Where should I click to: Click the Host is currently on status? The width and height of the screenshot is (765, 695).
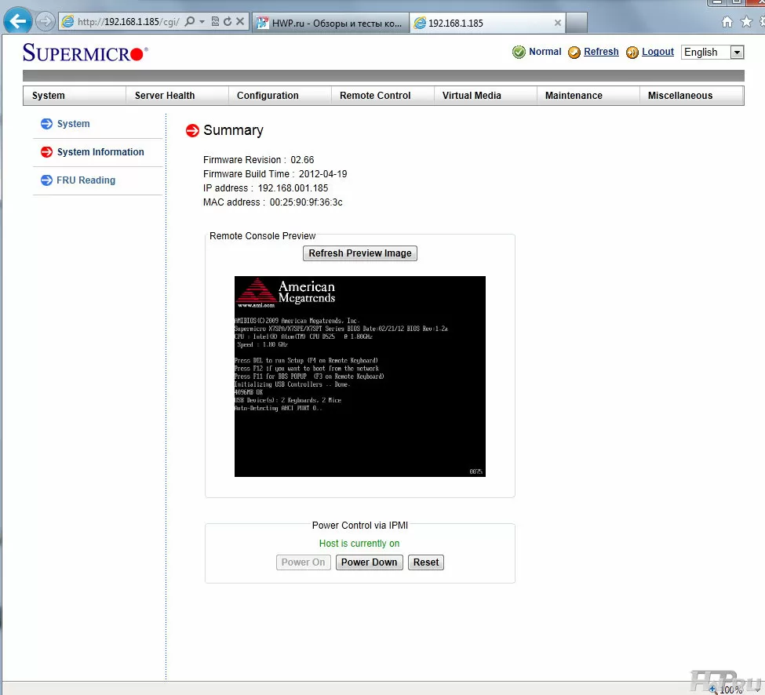[359, 544]
